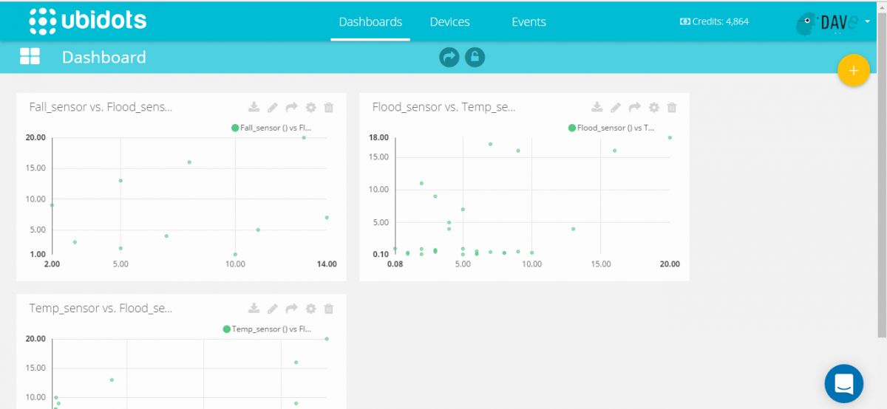Delete the Fall_sensor vs. Flood_sensor widget
Screen dimensions: 887x409
(x=329, y=108)
